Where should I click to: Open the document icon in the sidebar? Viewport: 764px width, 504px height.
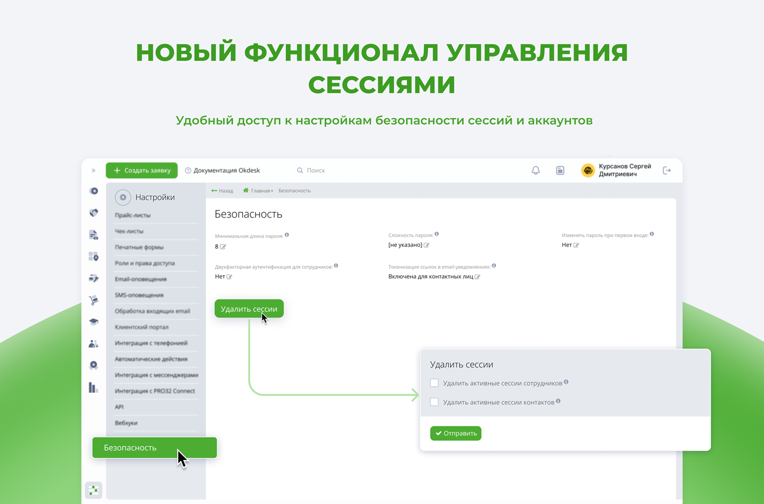94,235
